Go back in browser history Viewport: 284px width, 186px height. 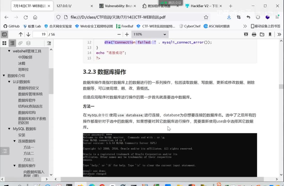point(6,17)
